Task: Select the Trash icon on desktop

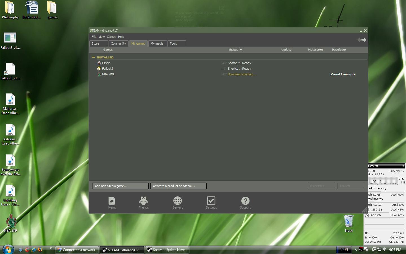Action: [348, 224]
